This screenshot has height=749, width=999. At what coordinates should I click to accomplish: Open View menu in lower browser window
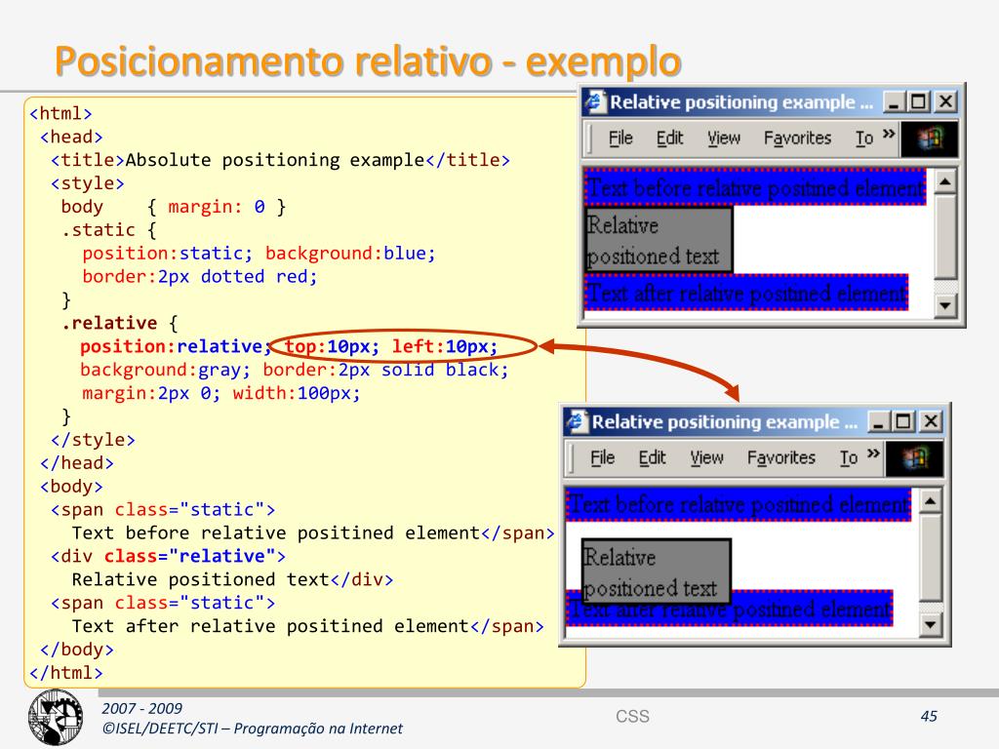point(706,458)
